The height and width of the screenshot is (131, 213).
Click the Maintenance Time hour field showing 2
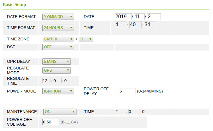[120, 111]
